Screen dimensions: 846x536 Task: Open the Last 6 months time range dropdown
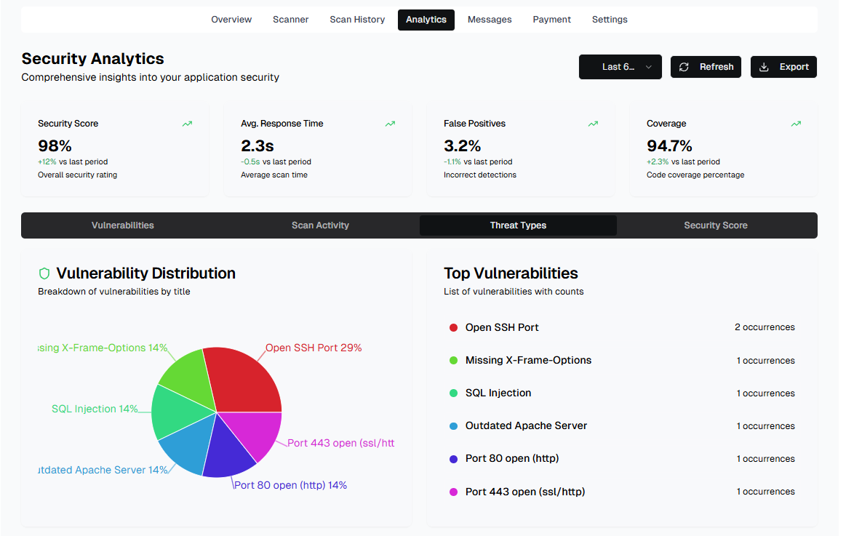point(620,66)
